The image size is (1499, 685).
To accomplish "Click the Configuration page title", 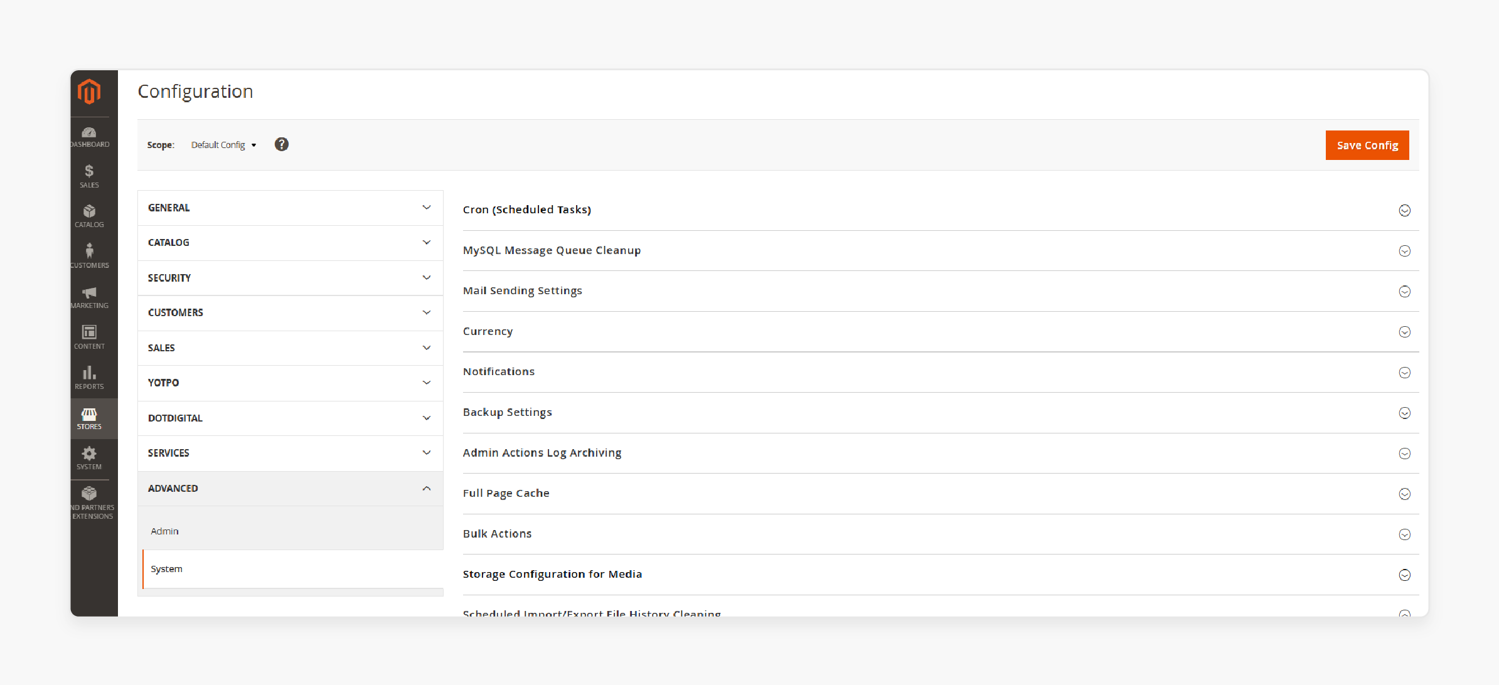I will coord(195,92).
